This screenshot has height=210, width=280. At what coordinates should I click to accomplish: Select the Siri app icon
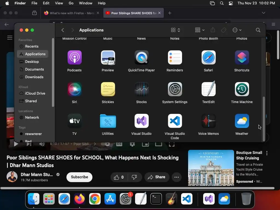click(x=74, y=89)
